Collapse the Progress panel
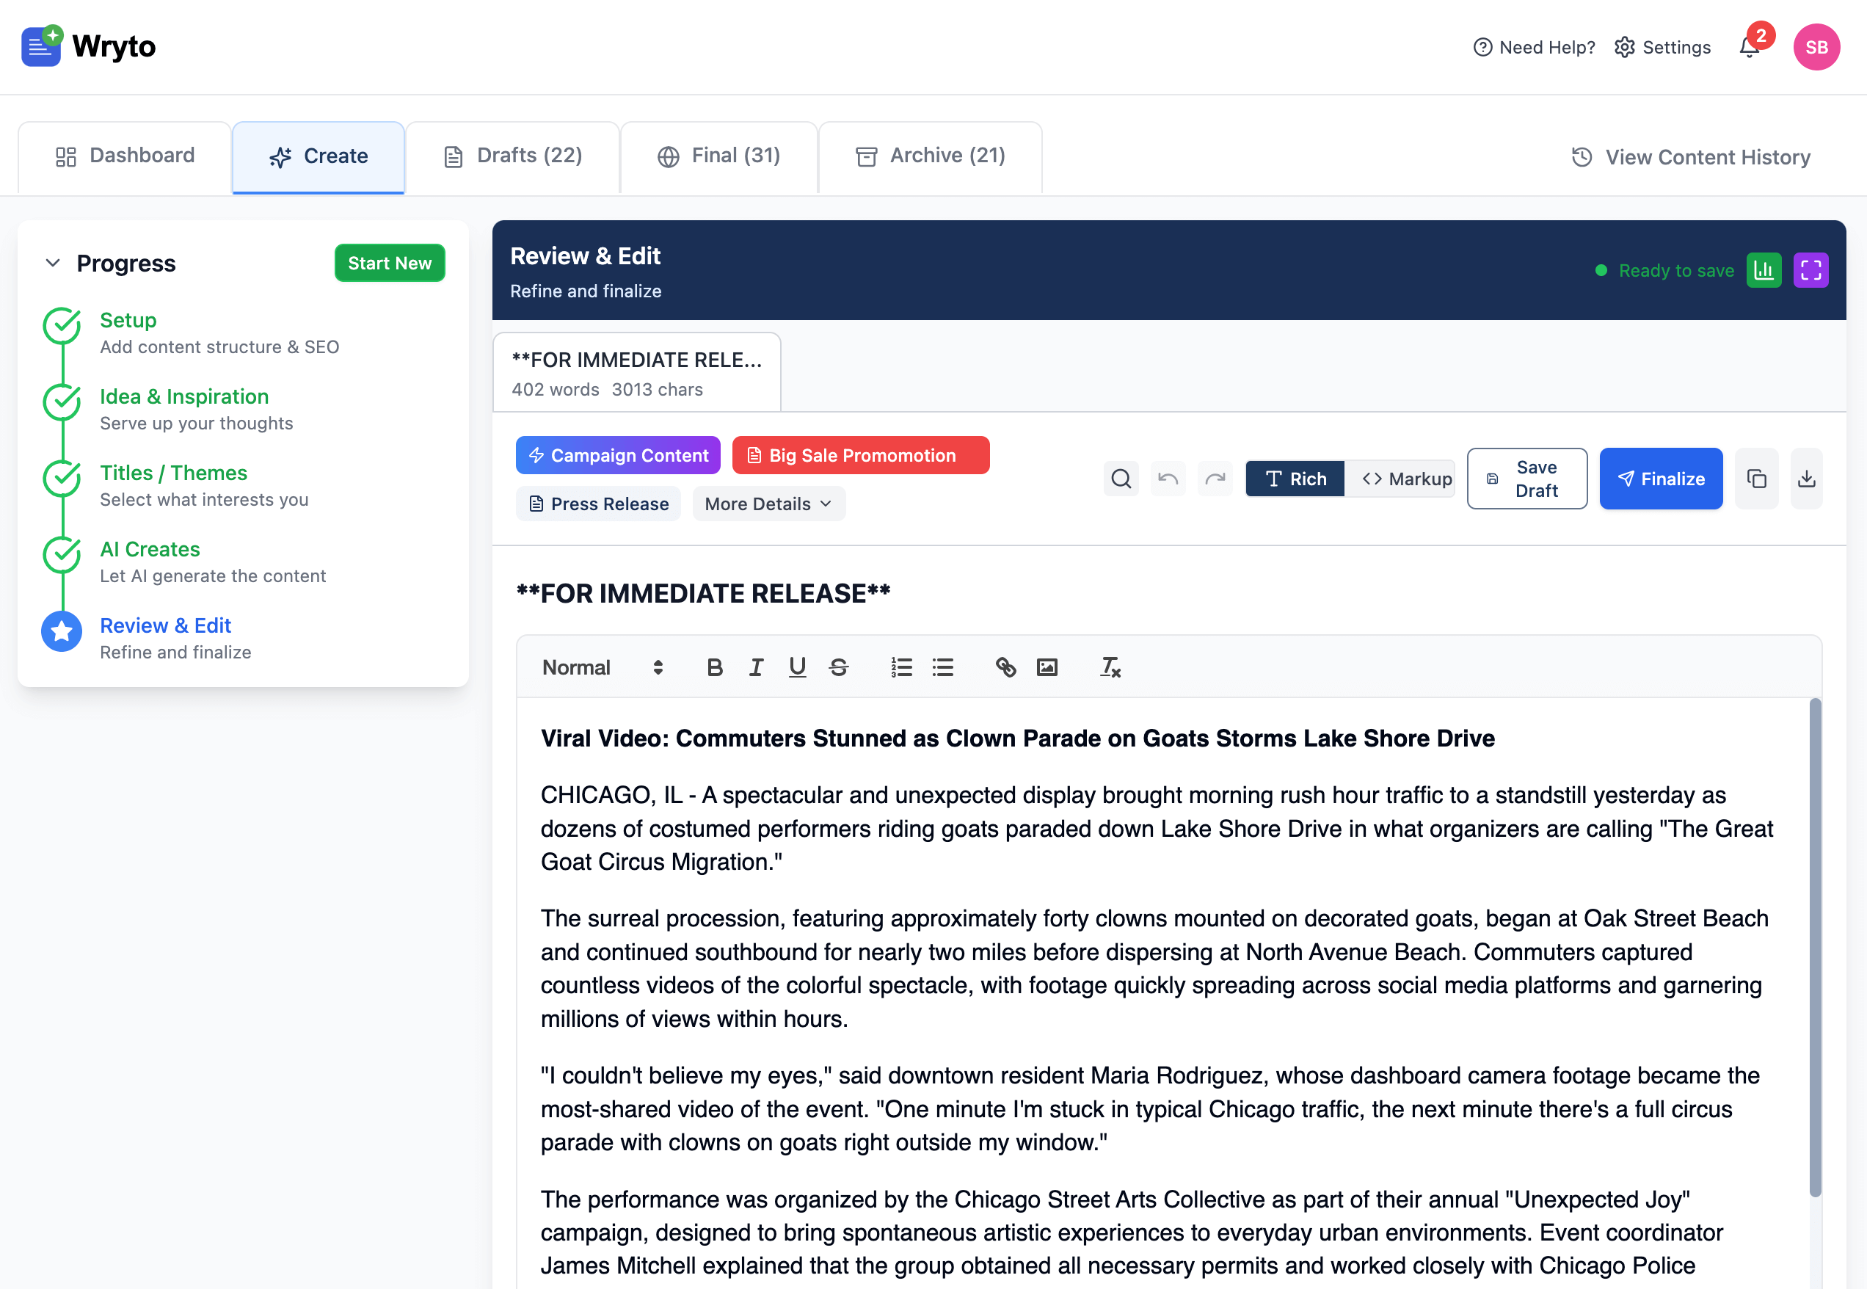 point(53,263)
